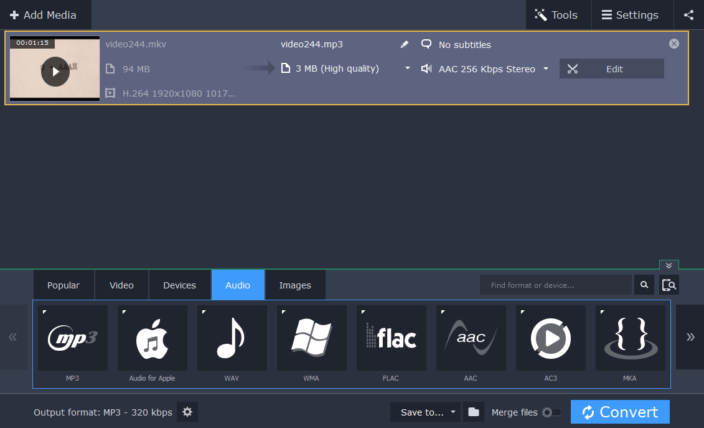This screenshot has height=428, width=704.
Task: Start conversion with the Convert button
Action: (x=620, y=412)
